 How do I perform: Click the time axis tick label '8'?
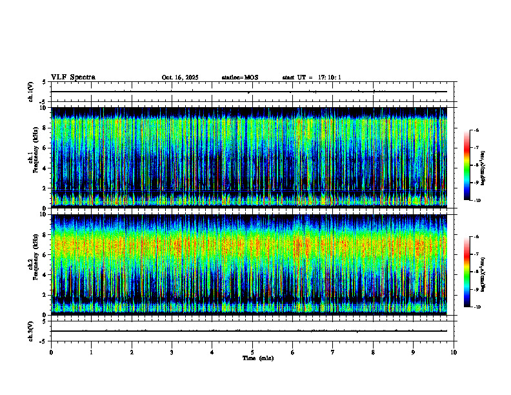373,352
